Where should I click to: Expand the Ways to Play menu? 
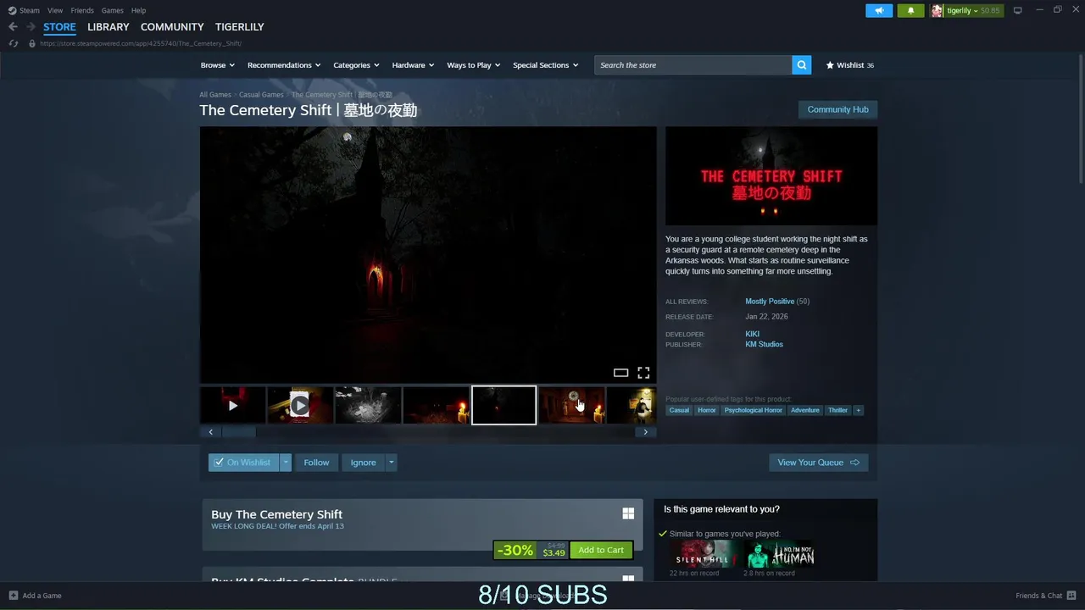tap(474, 65)
